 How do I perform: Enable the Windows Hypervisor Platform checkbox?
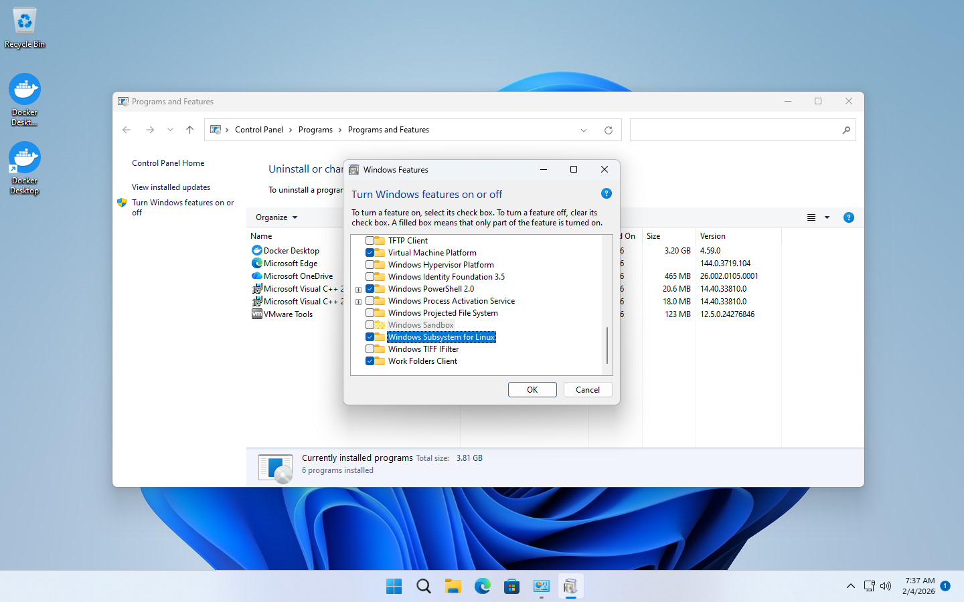click(370, 265)
